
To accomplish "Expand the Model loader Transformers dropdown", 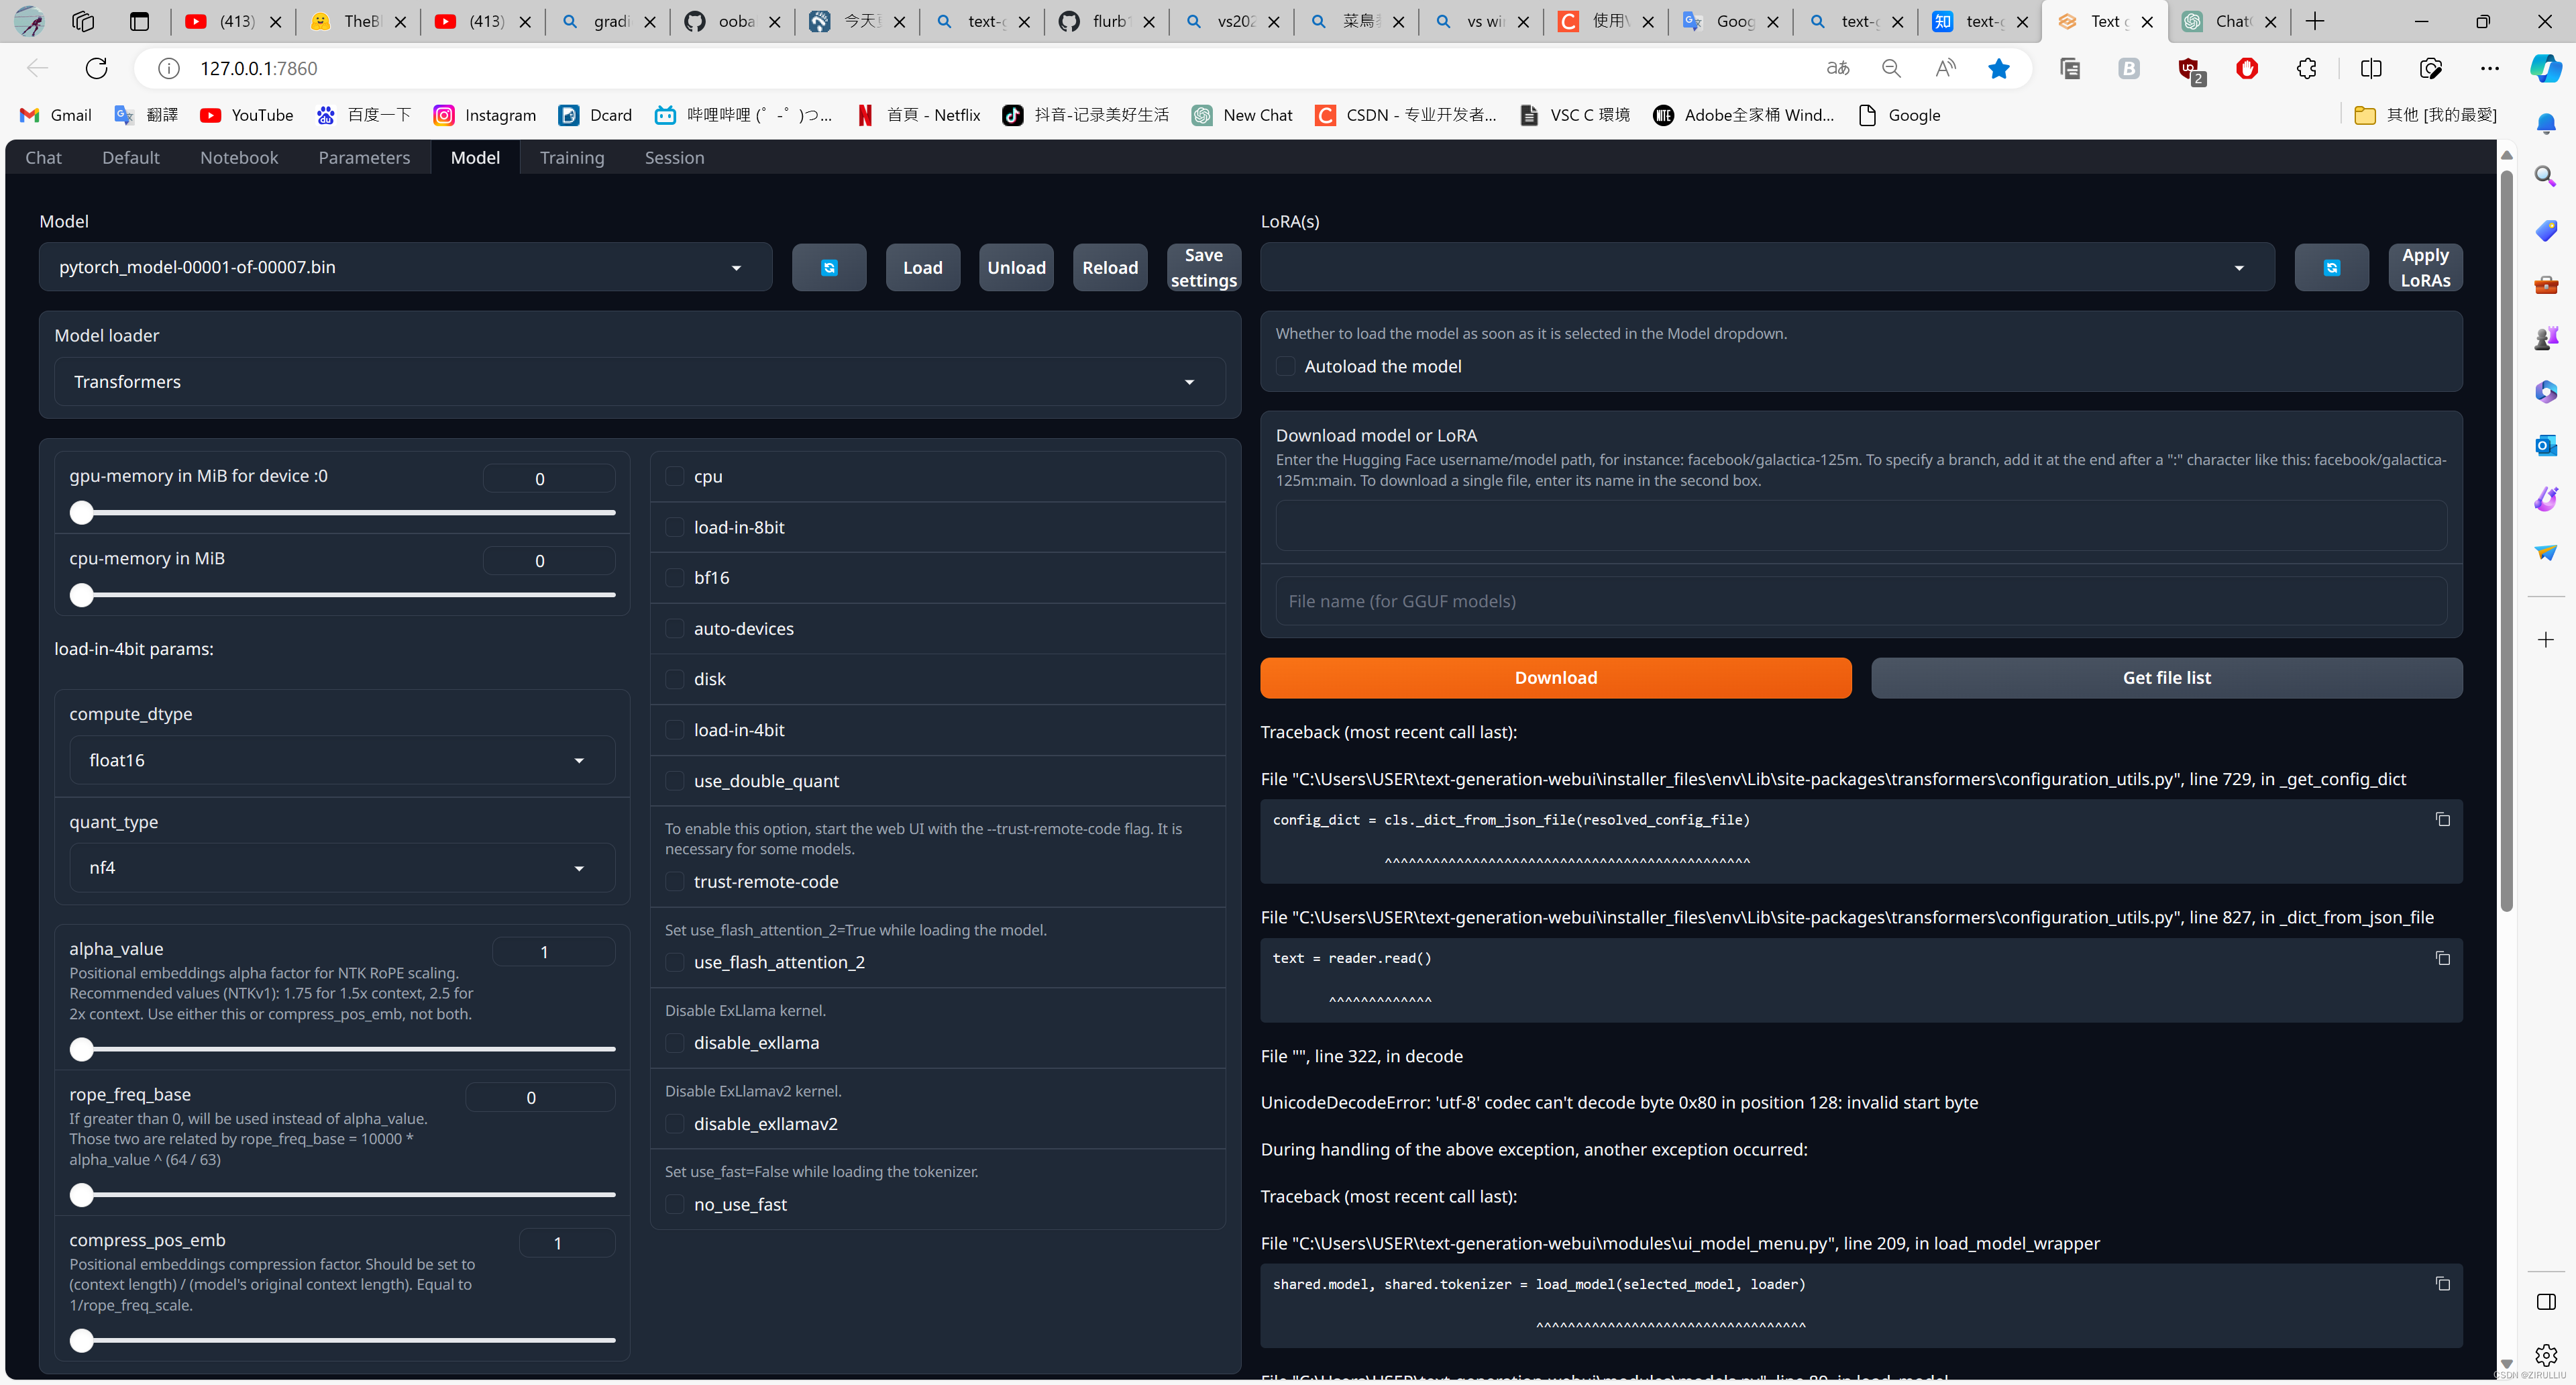I will click(639, 382).
